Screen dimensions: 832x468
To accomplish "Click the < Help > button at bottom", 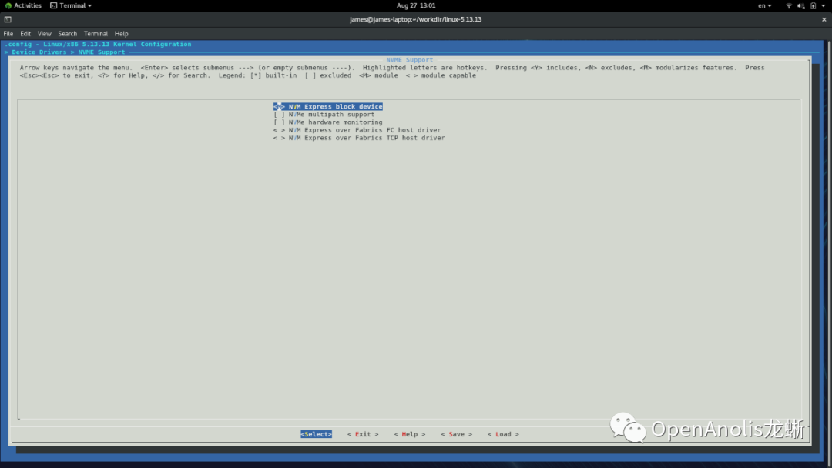I will tap(410, 434).
